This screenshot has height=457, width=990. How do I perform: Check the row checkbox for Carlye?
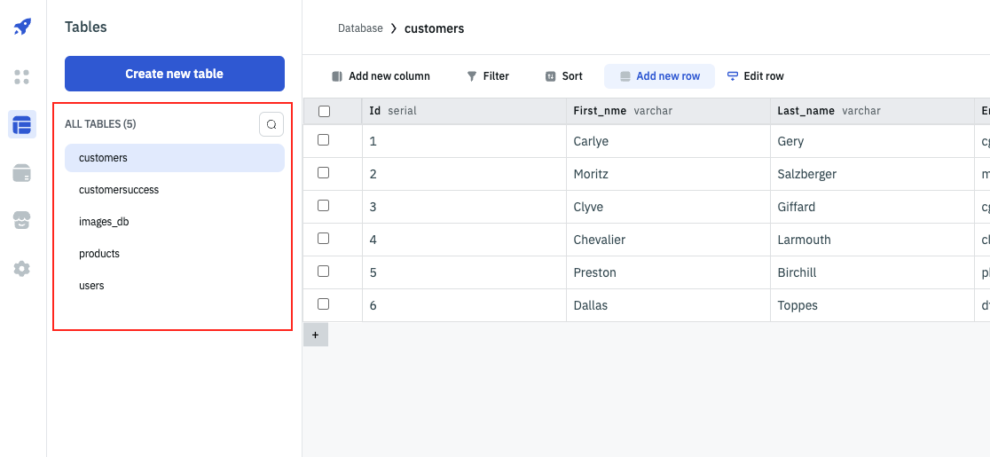[324, 140]
